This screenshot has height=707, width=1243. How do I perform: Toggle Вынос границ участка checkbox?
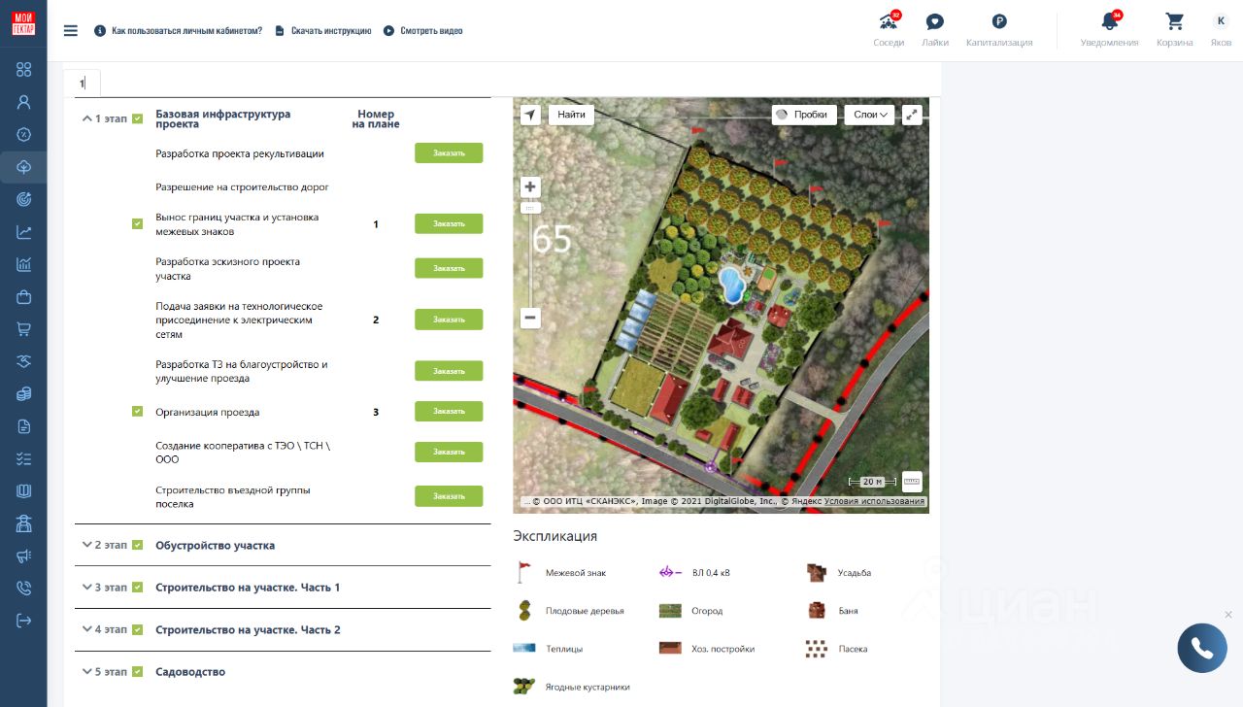coord(138,224)
